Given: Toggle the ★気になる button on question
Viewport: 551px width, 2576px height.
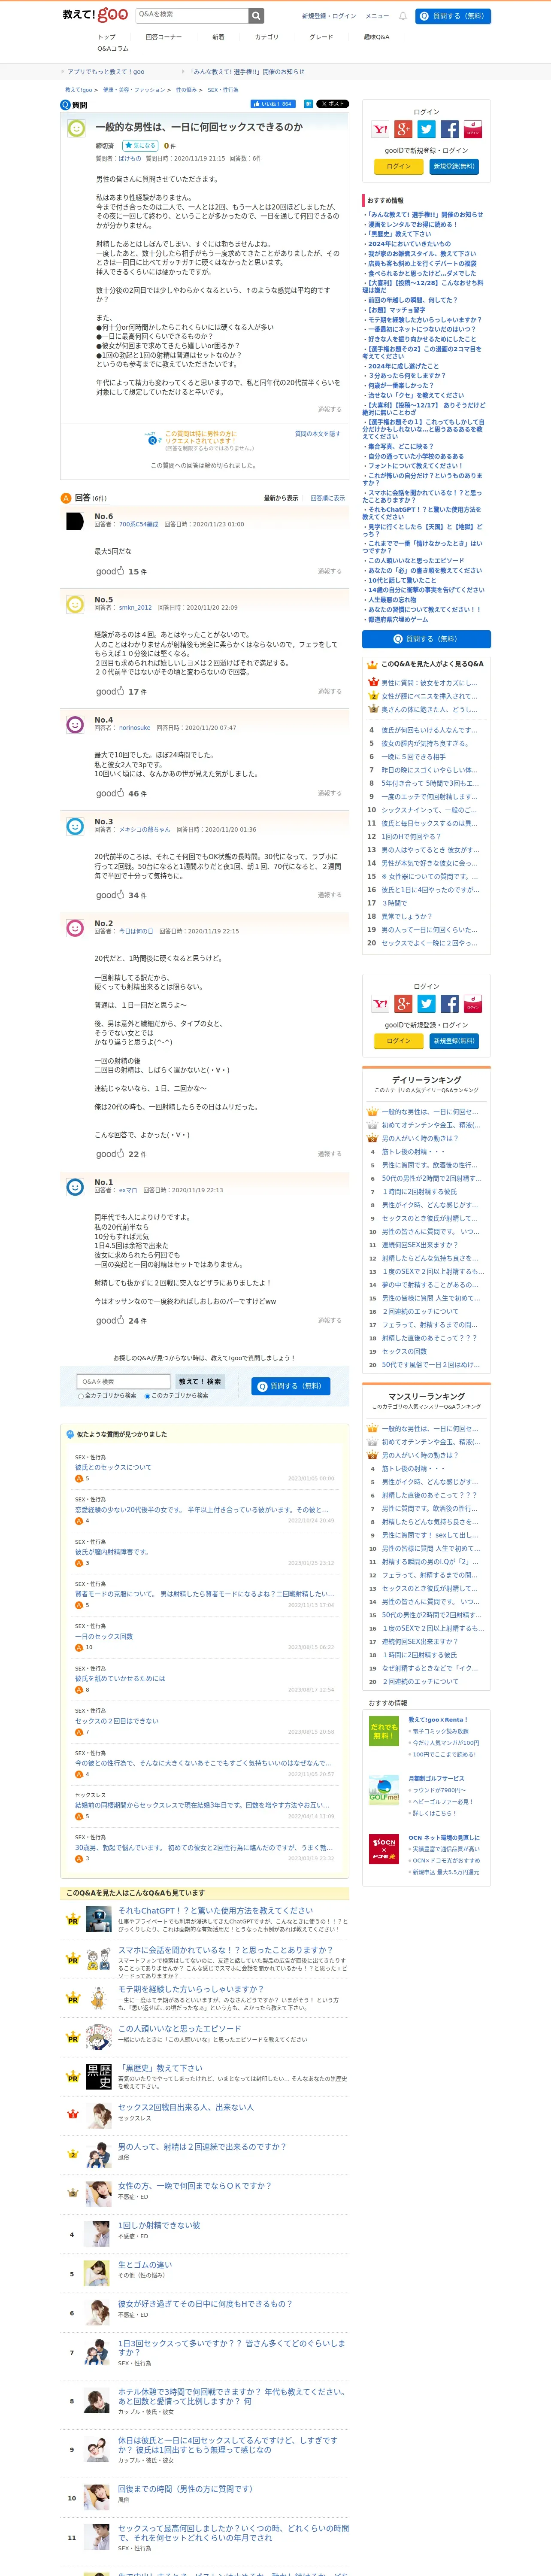Looking at the screenshot, I should pyautogui.click(x=140, y=146).
